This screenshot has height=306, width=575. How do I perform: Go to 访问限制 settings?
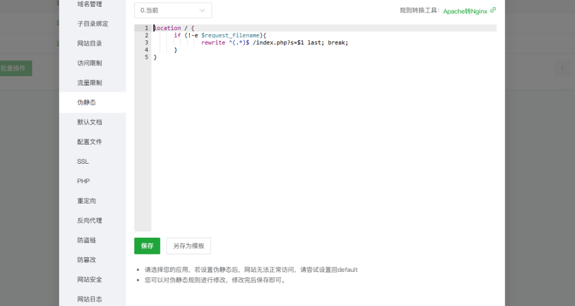click(x=89, y=63)
